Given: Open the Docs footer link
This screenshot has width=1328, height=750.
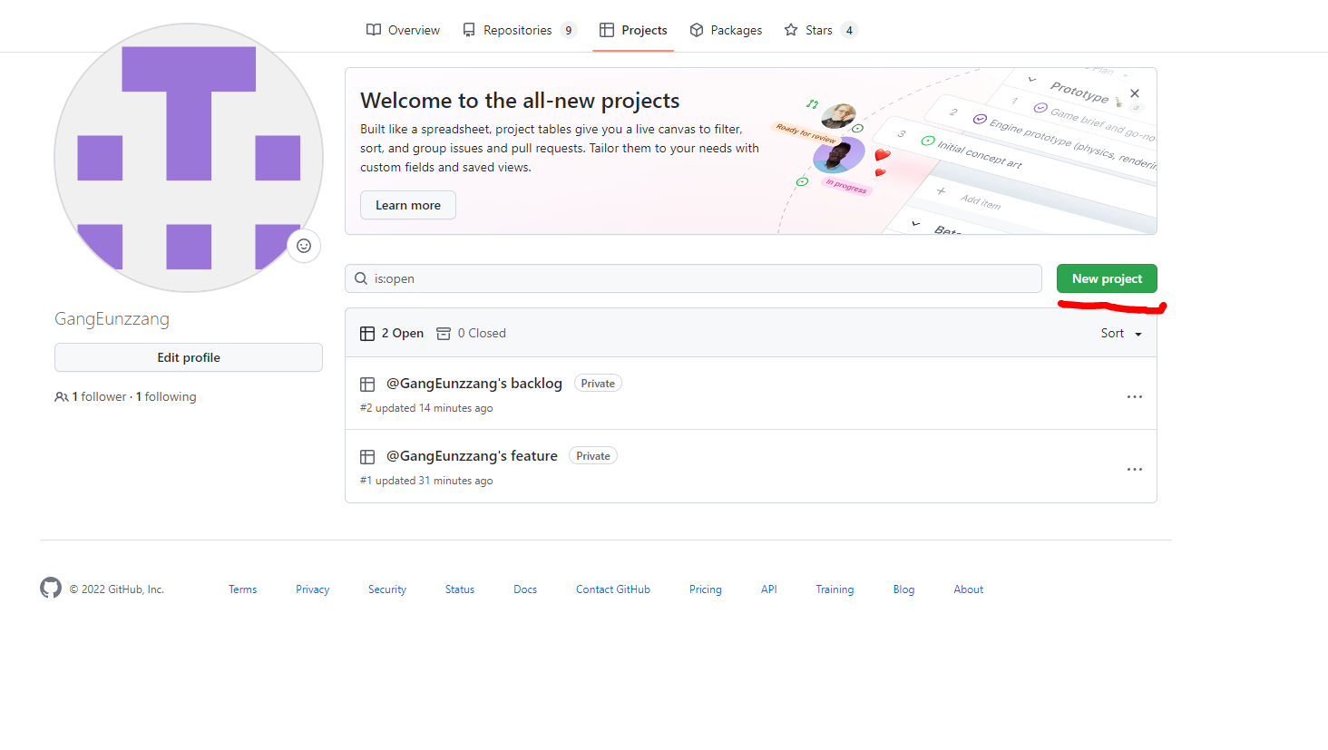Looking at the screenshot, I should point(525,589).
